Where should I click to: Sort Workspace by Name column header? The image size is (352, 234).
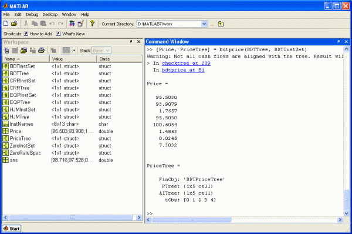tap(26, 59)
